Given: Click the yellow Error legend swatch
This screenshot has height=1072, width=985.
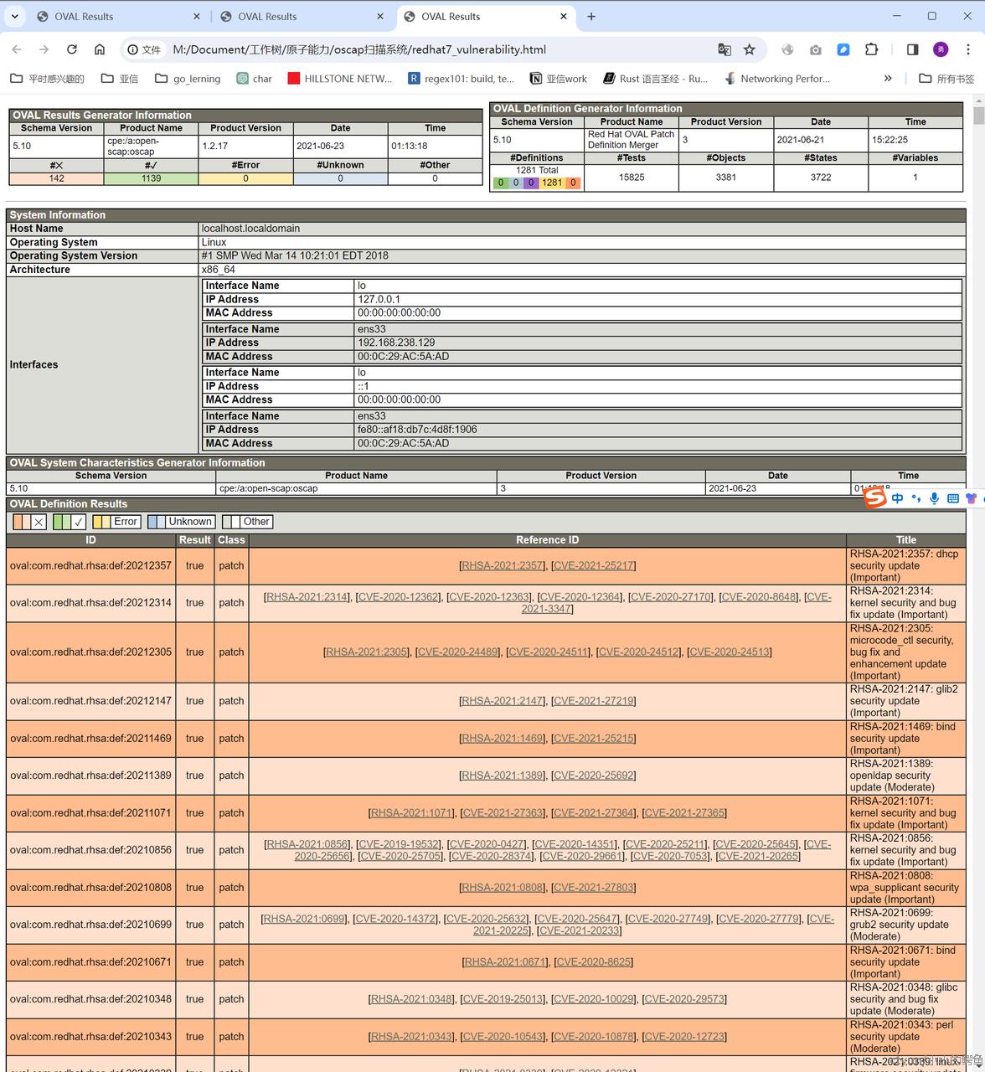Looking at the screenshot, I should pos(101,522).
